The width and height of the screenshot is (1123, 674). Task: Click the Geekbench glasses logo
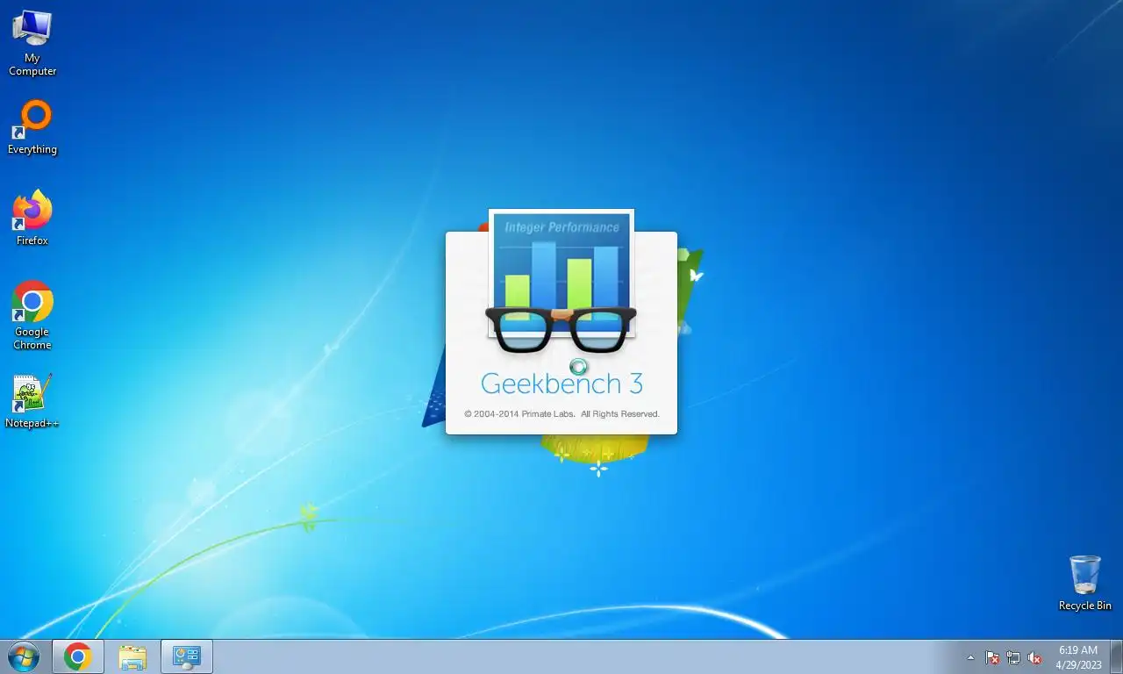click(561, 329)
